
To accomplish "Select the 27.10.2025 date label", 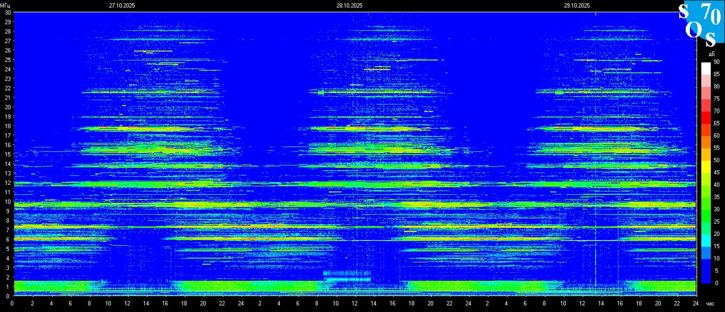I will (122, 5).
